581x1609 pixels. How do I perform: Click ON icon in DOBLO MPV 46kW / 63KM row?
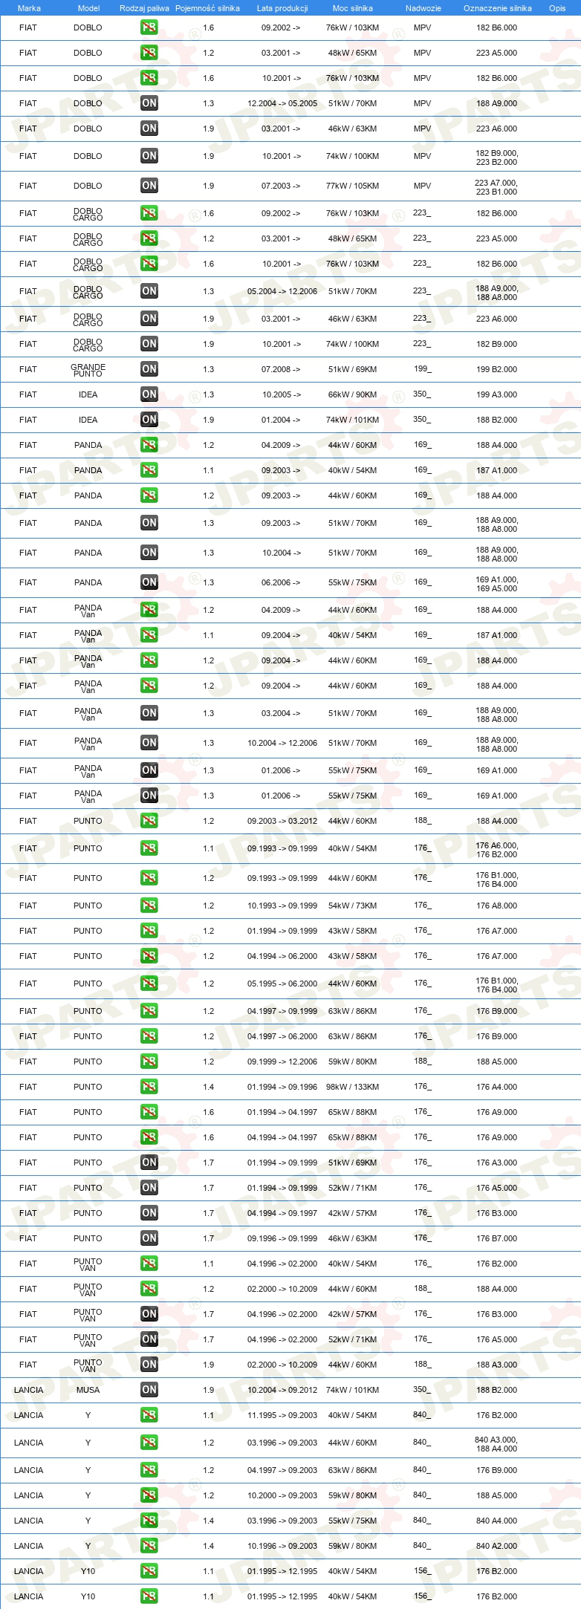coord(149,129)
